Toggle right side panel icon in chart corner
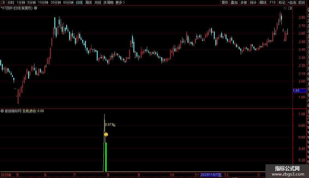The image size is (309, 178). [x=290, y=8]
